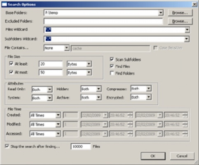Confirm settings with the OK button
Screen dimensions: 199x165
(x=153, y=156)
